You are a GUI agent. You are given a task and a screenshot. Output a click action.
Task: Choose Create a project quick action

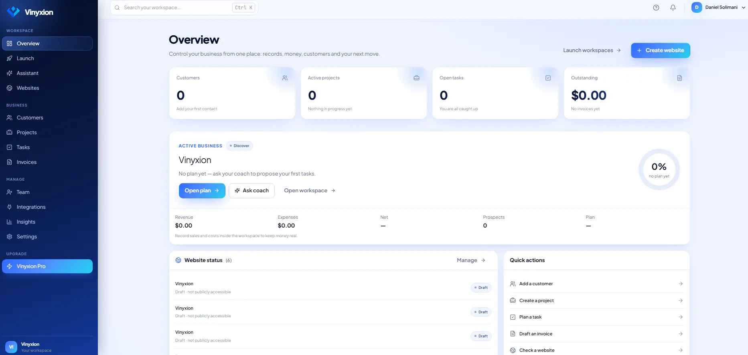click(596, 301)
